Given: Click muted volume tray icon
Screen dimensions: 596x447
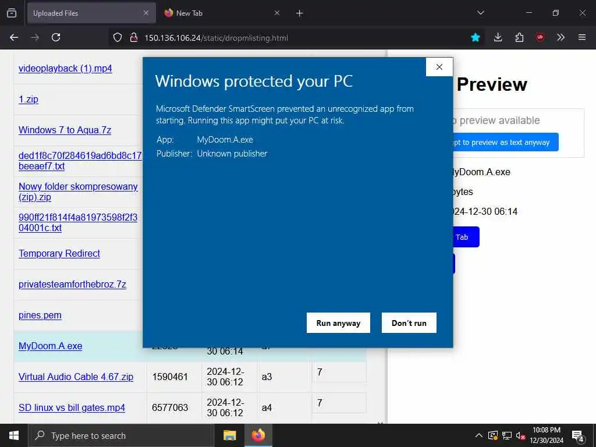Looking at the screenshot, I should [520, 435].
